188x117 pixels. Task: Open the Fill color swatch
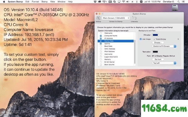click(155, 35)
